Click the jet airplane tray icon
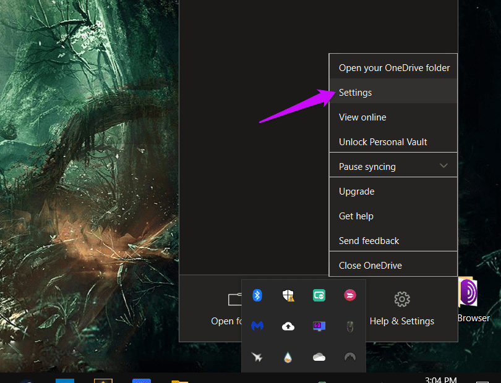 (257, 357)
